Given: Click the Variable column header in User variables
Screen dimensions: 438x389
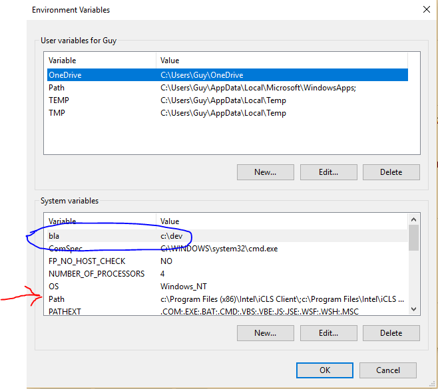Looking at the screenshot, I should click(101, 61).
